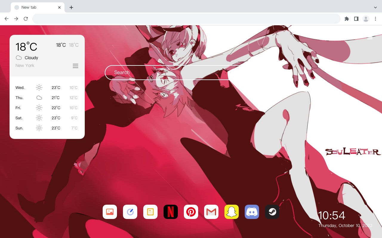
Task: Click the Saturday sunny forecast icon
Action: coord(39,118)
